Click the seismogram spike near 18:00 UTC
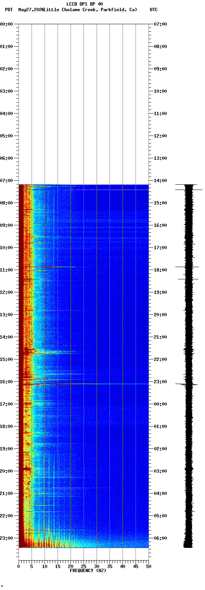The height and width of the screenshot is (590, 205). (188, 267)
